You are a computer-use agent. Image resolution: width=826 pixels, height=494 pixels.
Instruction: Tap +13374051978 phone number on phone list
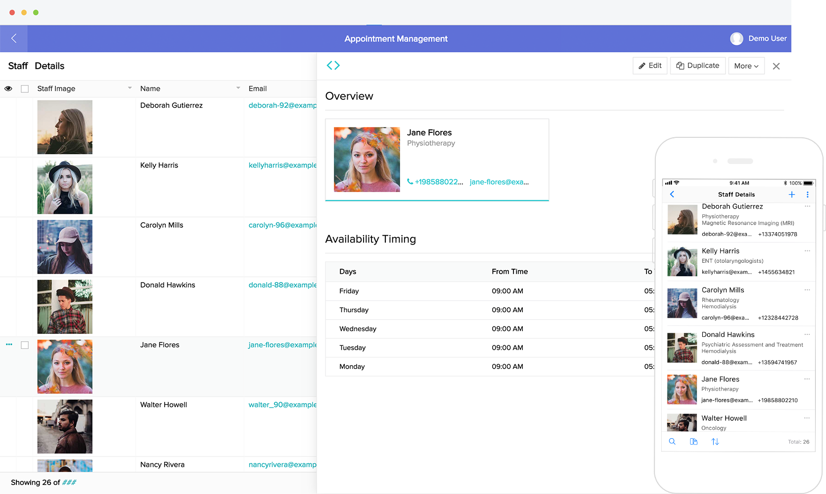pyautogui.click(x=778, y=234)
